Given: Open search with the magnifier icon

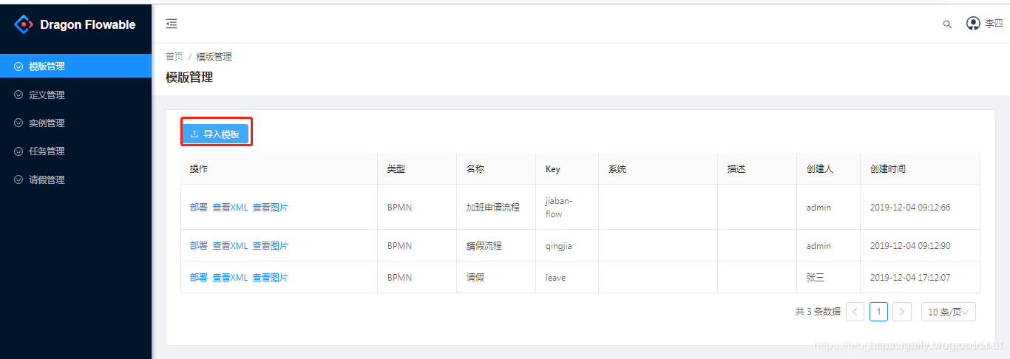Looking at the screenshot, I should coord(947,24).
